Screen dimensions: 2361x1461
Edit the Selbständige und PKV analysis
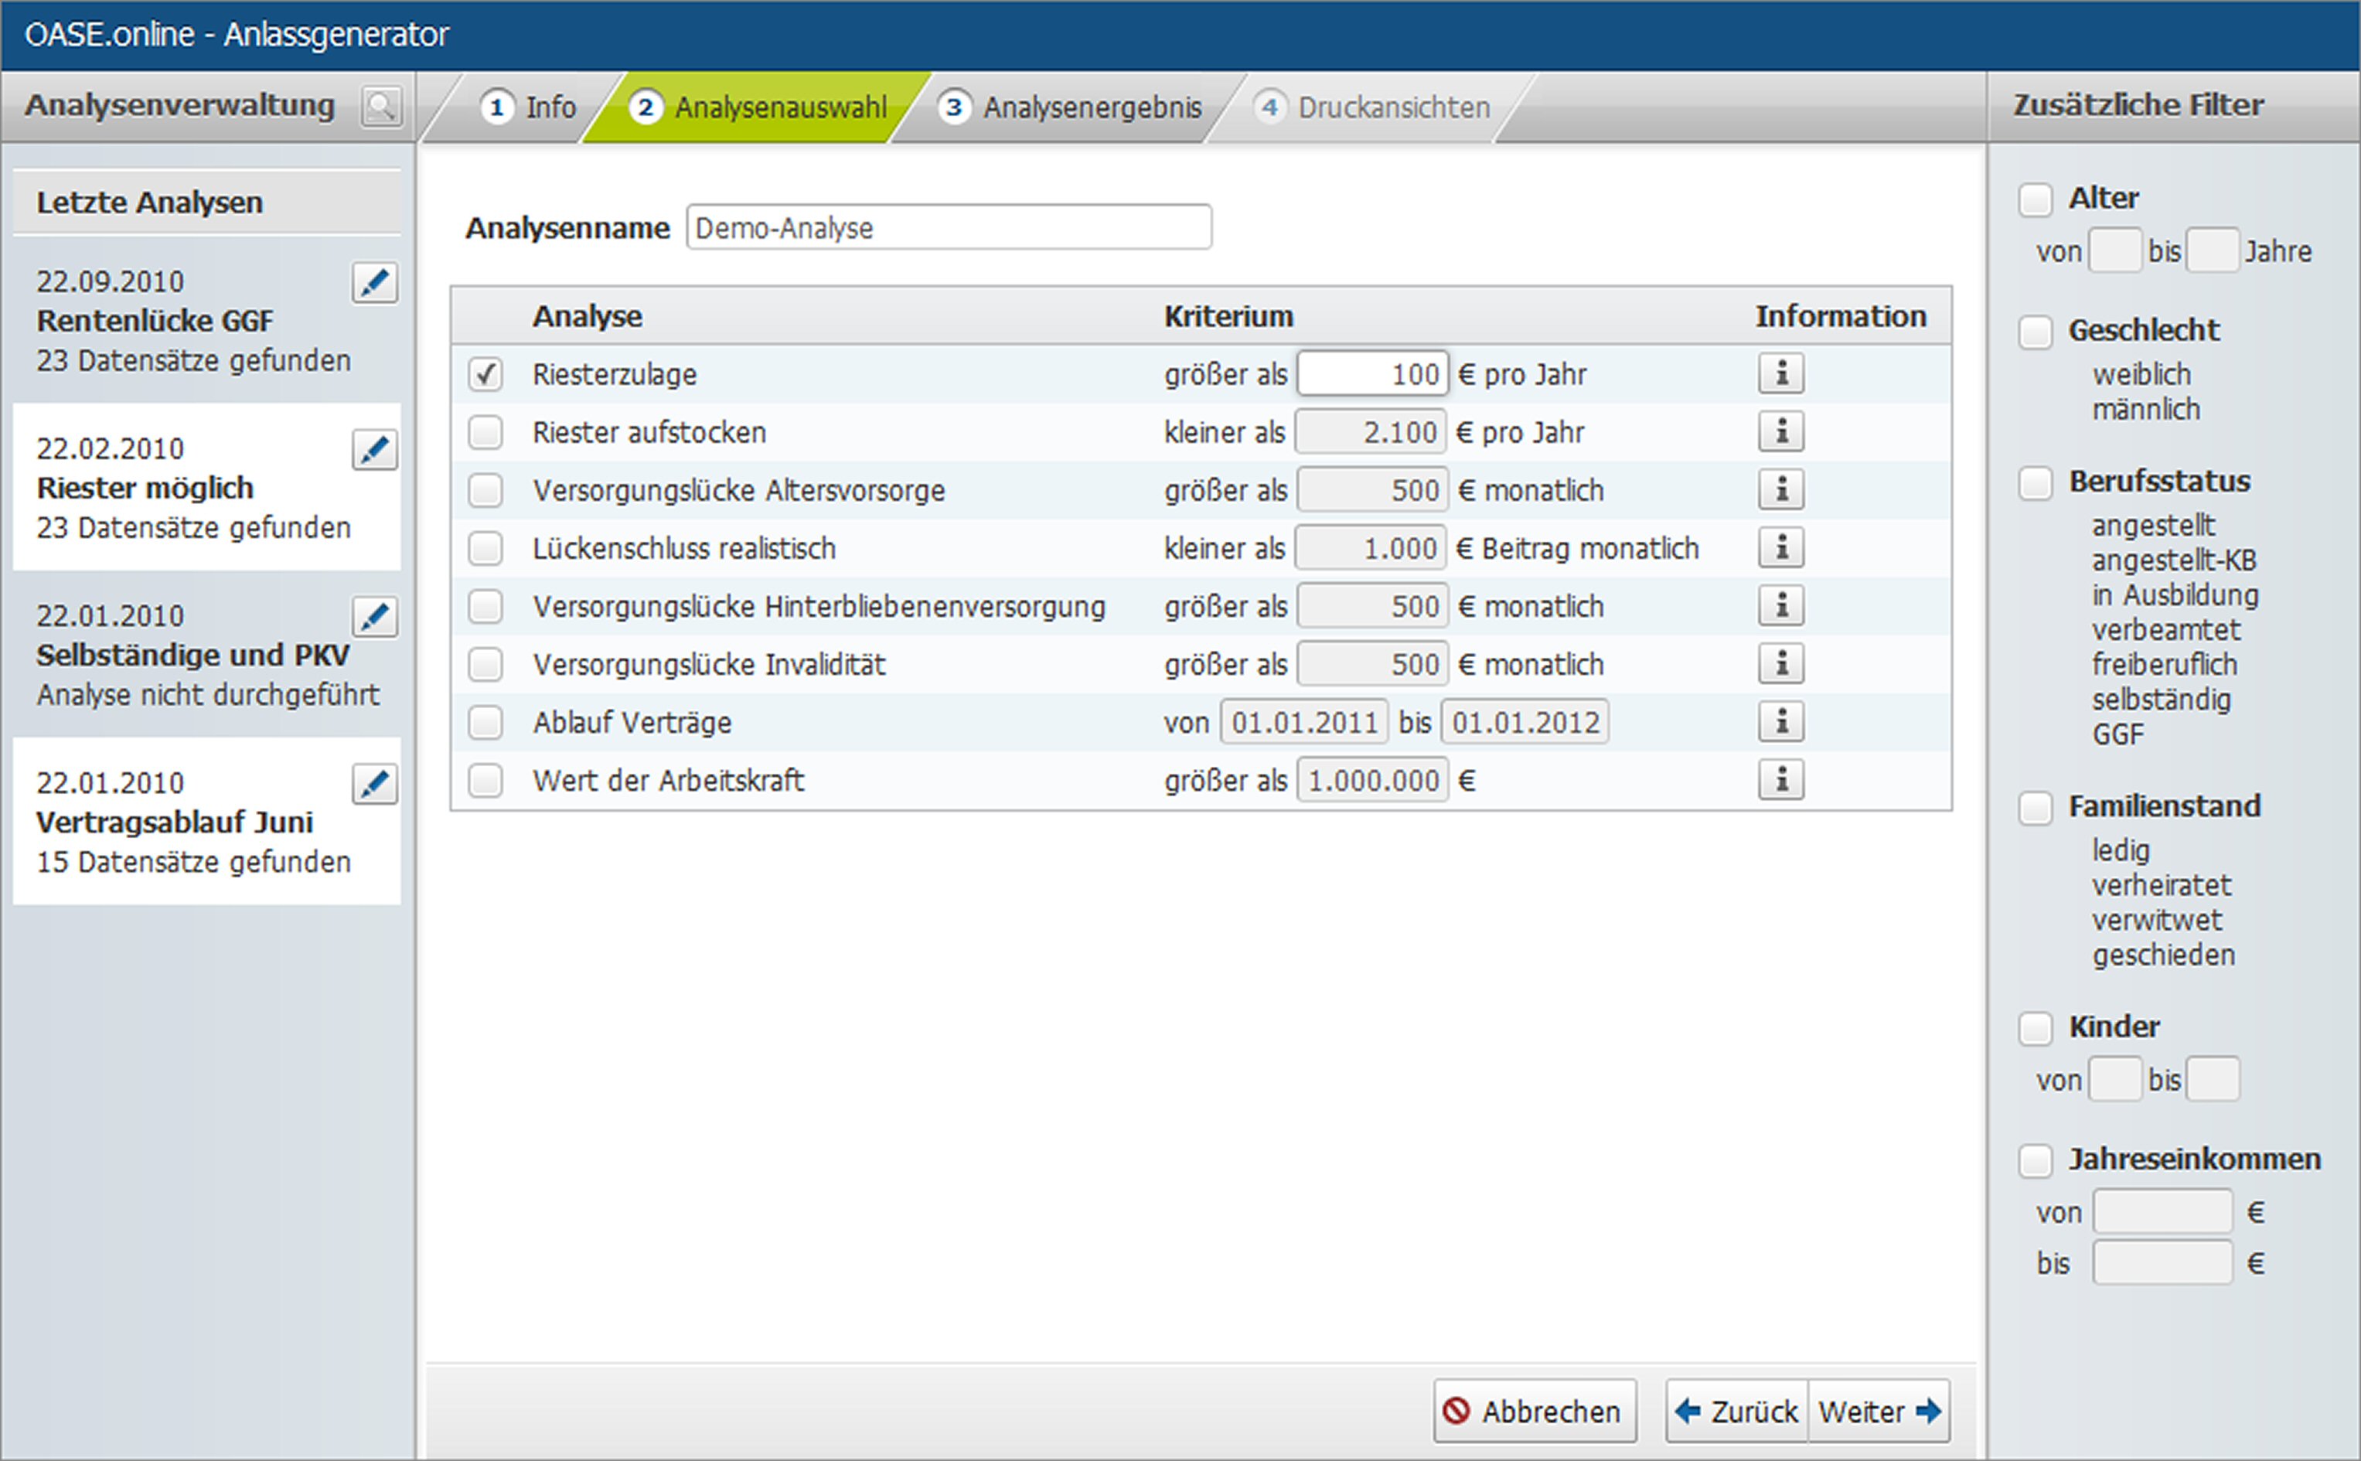click(375, 617)
